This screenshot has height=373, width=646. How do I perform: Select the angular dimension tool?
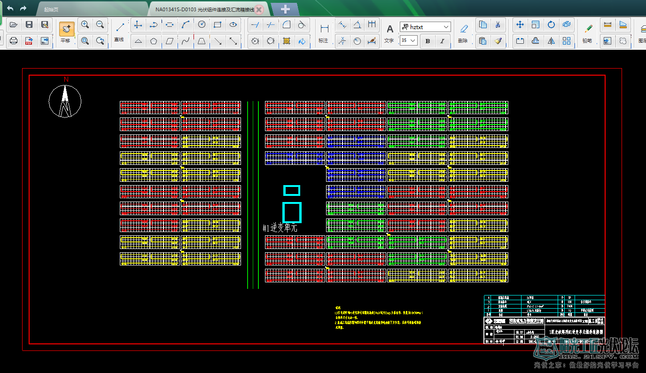tap(358, 24)
